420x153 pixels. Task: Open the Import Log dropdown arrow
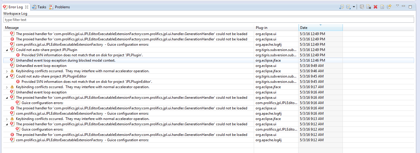point(354,7)
